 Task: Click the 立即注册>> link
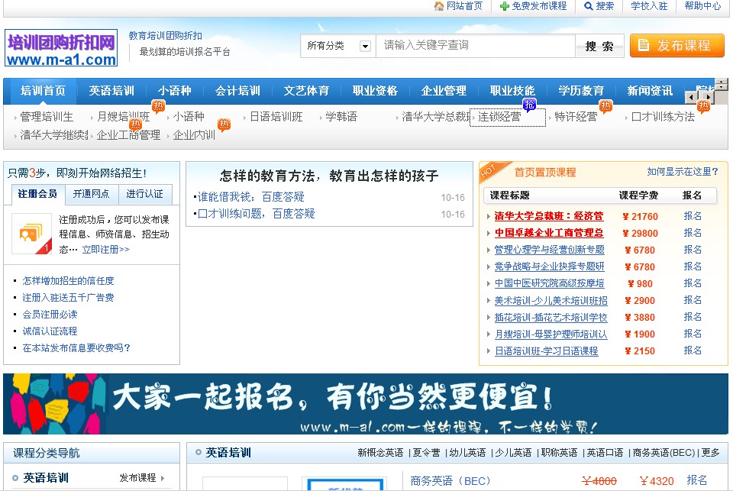[x=106, y=249]
